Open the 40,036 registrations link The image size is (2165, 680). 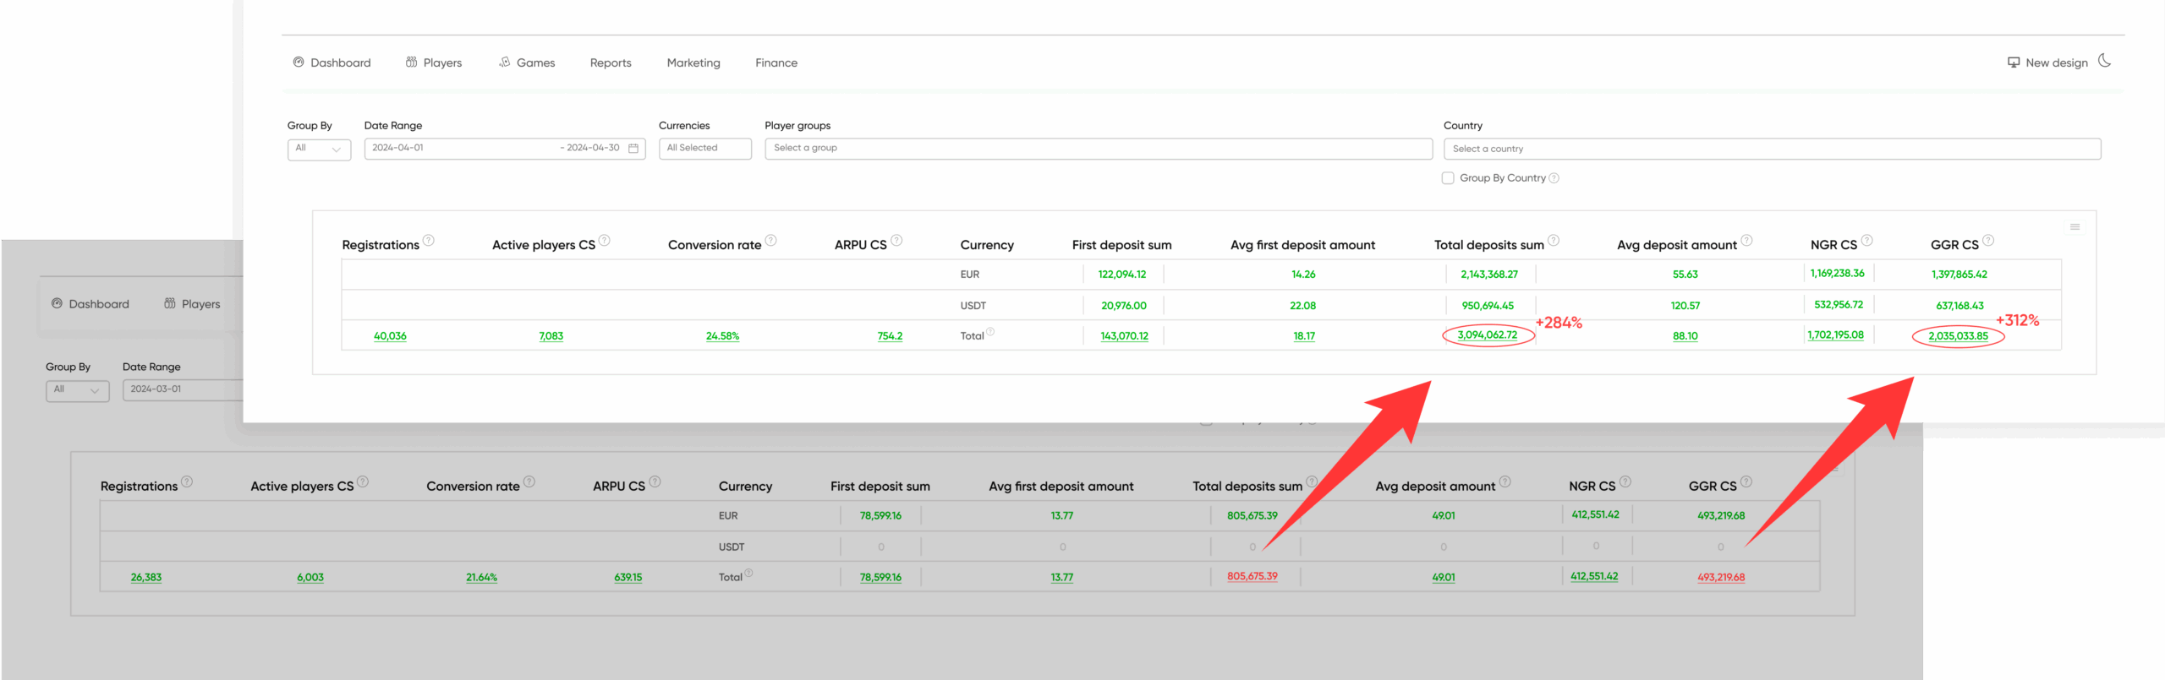coord(390,336)
